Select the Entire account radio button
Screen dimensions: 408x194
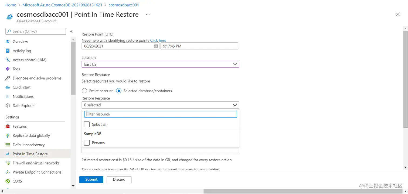84,91
